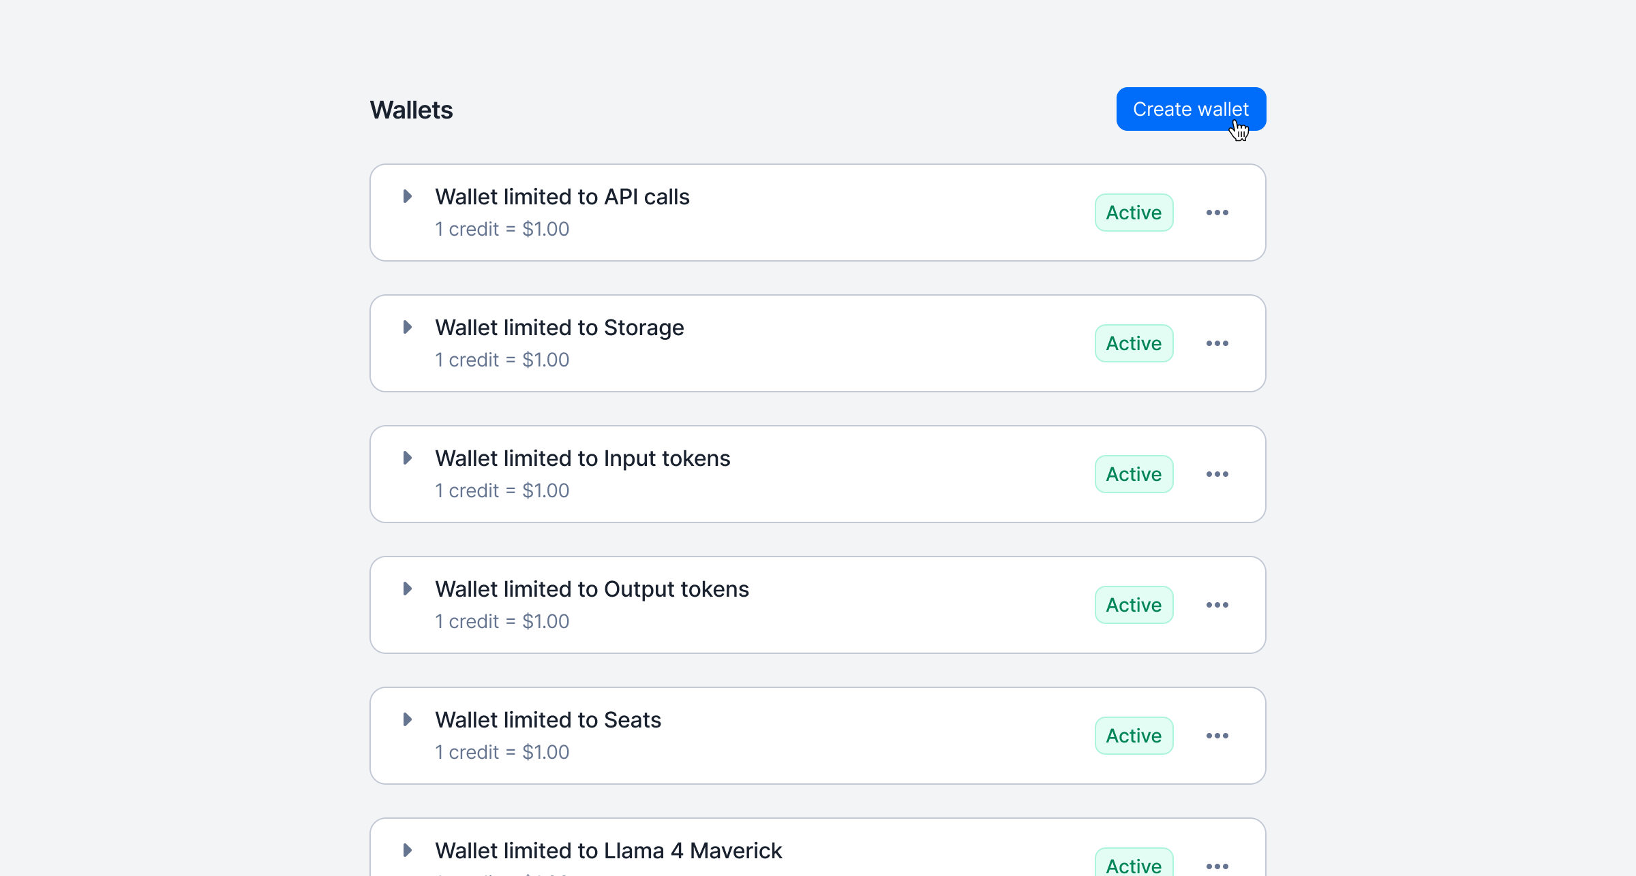Click Active badge on API calls wallet

tap(1134, 213)
